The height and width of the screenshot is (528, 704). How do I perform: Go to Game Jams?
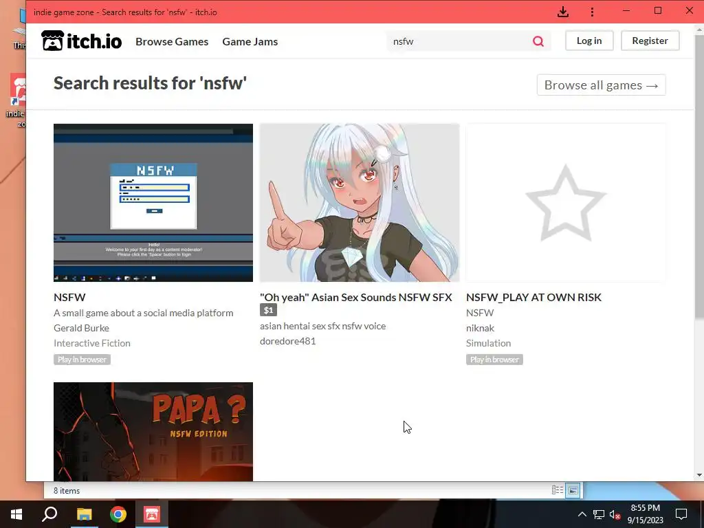[250, 41]
